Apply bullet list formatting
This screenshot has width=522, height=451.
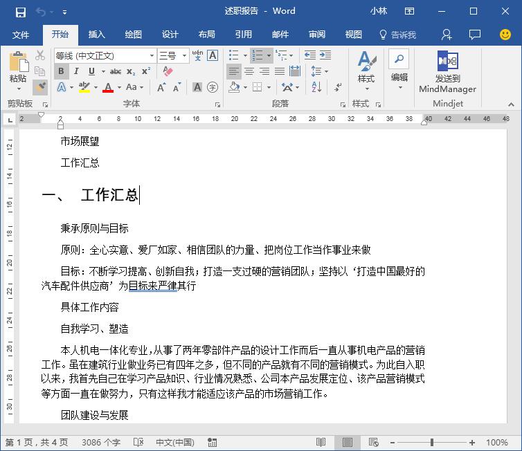[234, 55]
